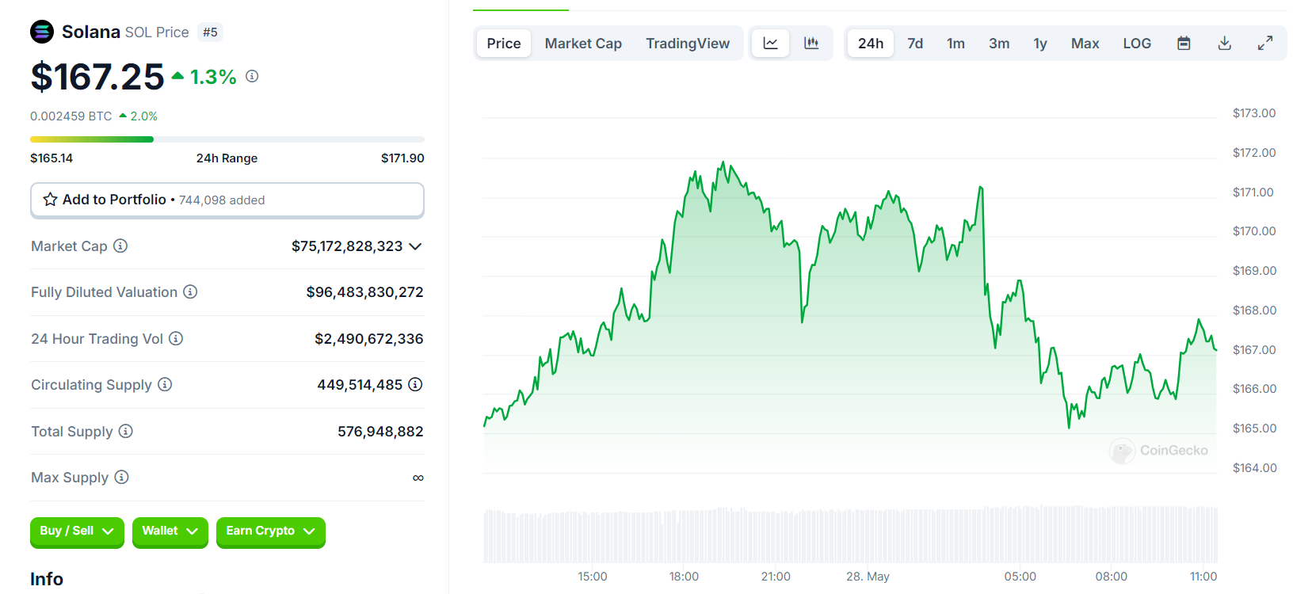Open the price change info icon
The width and height of the screenshot is (1312, 594).
[252, 76]
